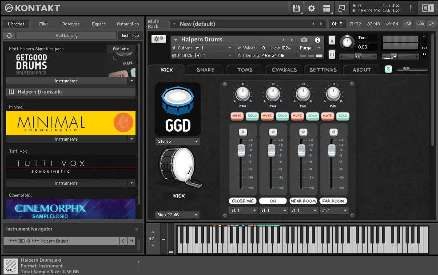Screen dimensions: 438x275
Task: Mute the Close Mic channel
Action: (237, 116)
